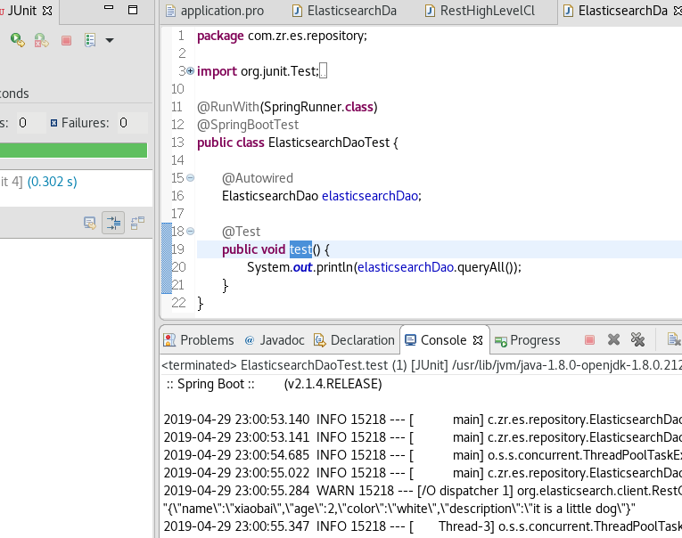Viewport: 682px width, 538px height.
Task: Toggle the Filter Stack Trace button
Action: tap(113, 223)
